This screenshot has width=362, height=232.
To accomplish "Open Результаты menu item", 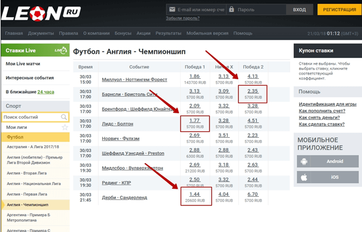I will tap(169, 33).
